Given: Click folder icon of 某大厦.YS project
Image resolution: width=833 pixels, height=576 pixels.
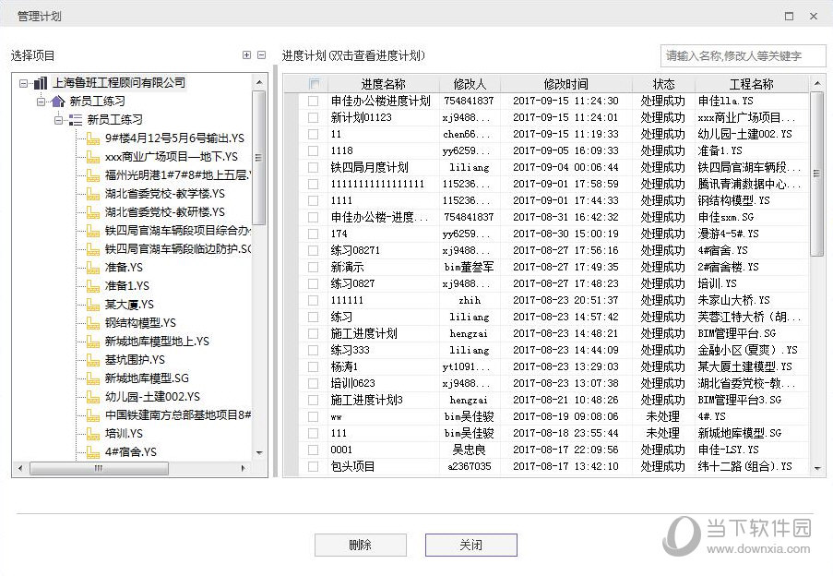Looking at the screenshot, I should point(92,305).
